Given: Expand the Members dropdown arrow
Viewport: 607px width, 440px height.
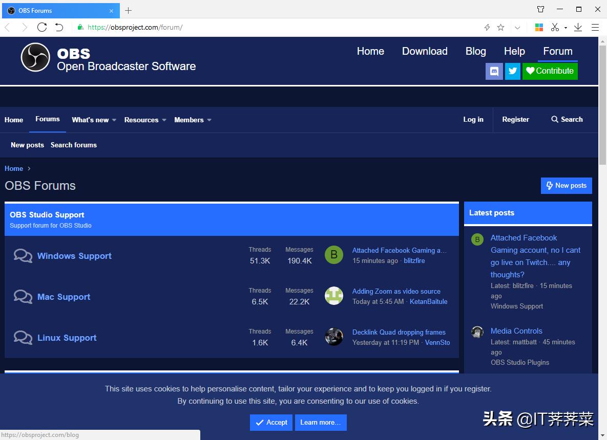Looking at the screenshot, I should pyautogui.click(x=210, y=120).
